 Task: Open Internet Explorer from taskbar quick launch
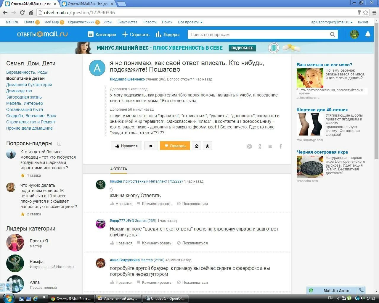pos(35,298)
